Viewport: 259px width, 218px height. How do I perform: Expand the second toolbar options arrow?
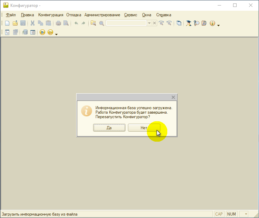[56, 35]
